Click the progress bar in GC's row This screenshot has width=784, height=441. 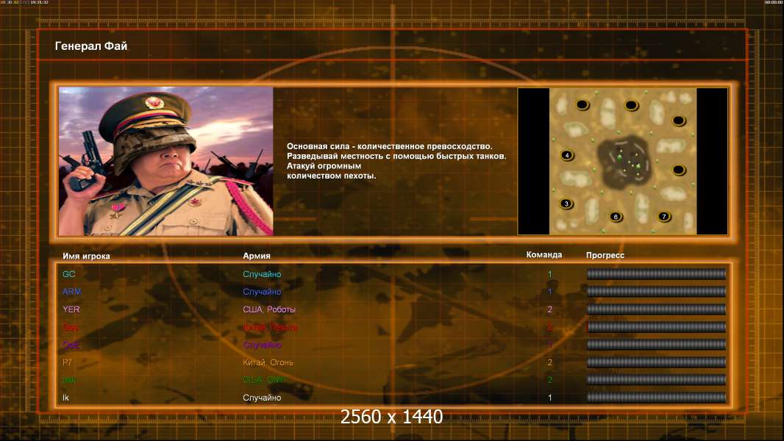tap(656, 273)
